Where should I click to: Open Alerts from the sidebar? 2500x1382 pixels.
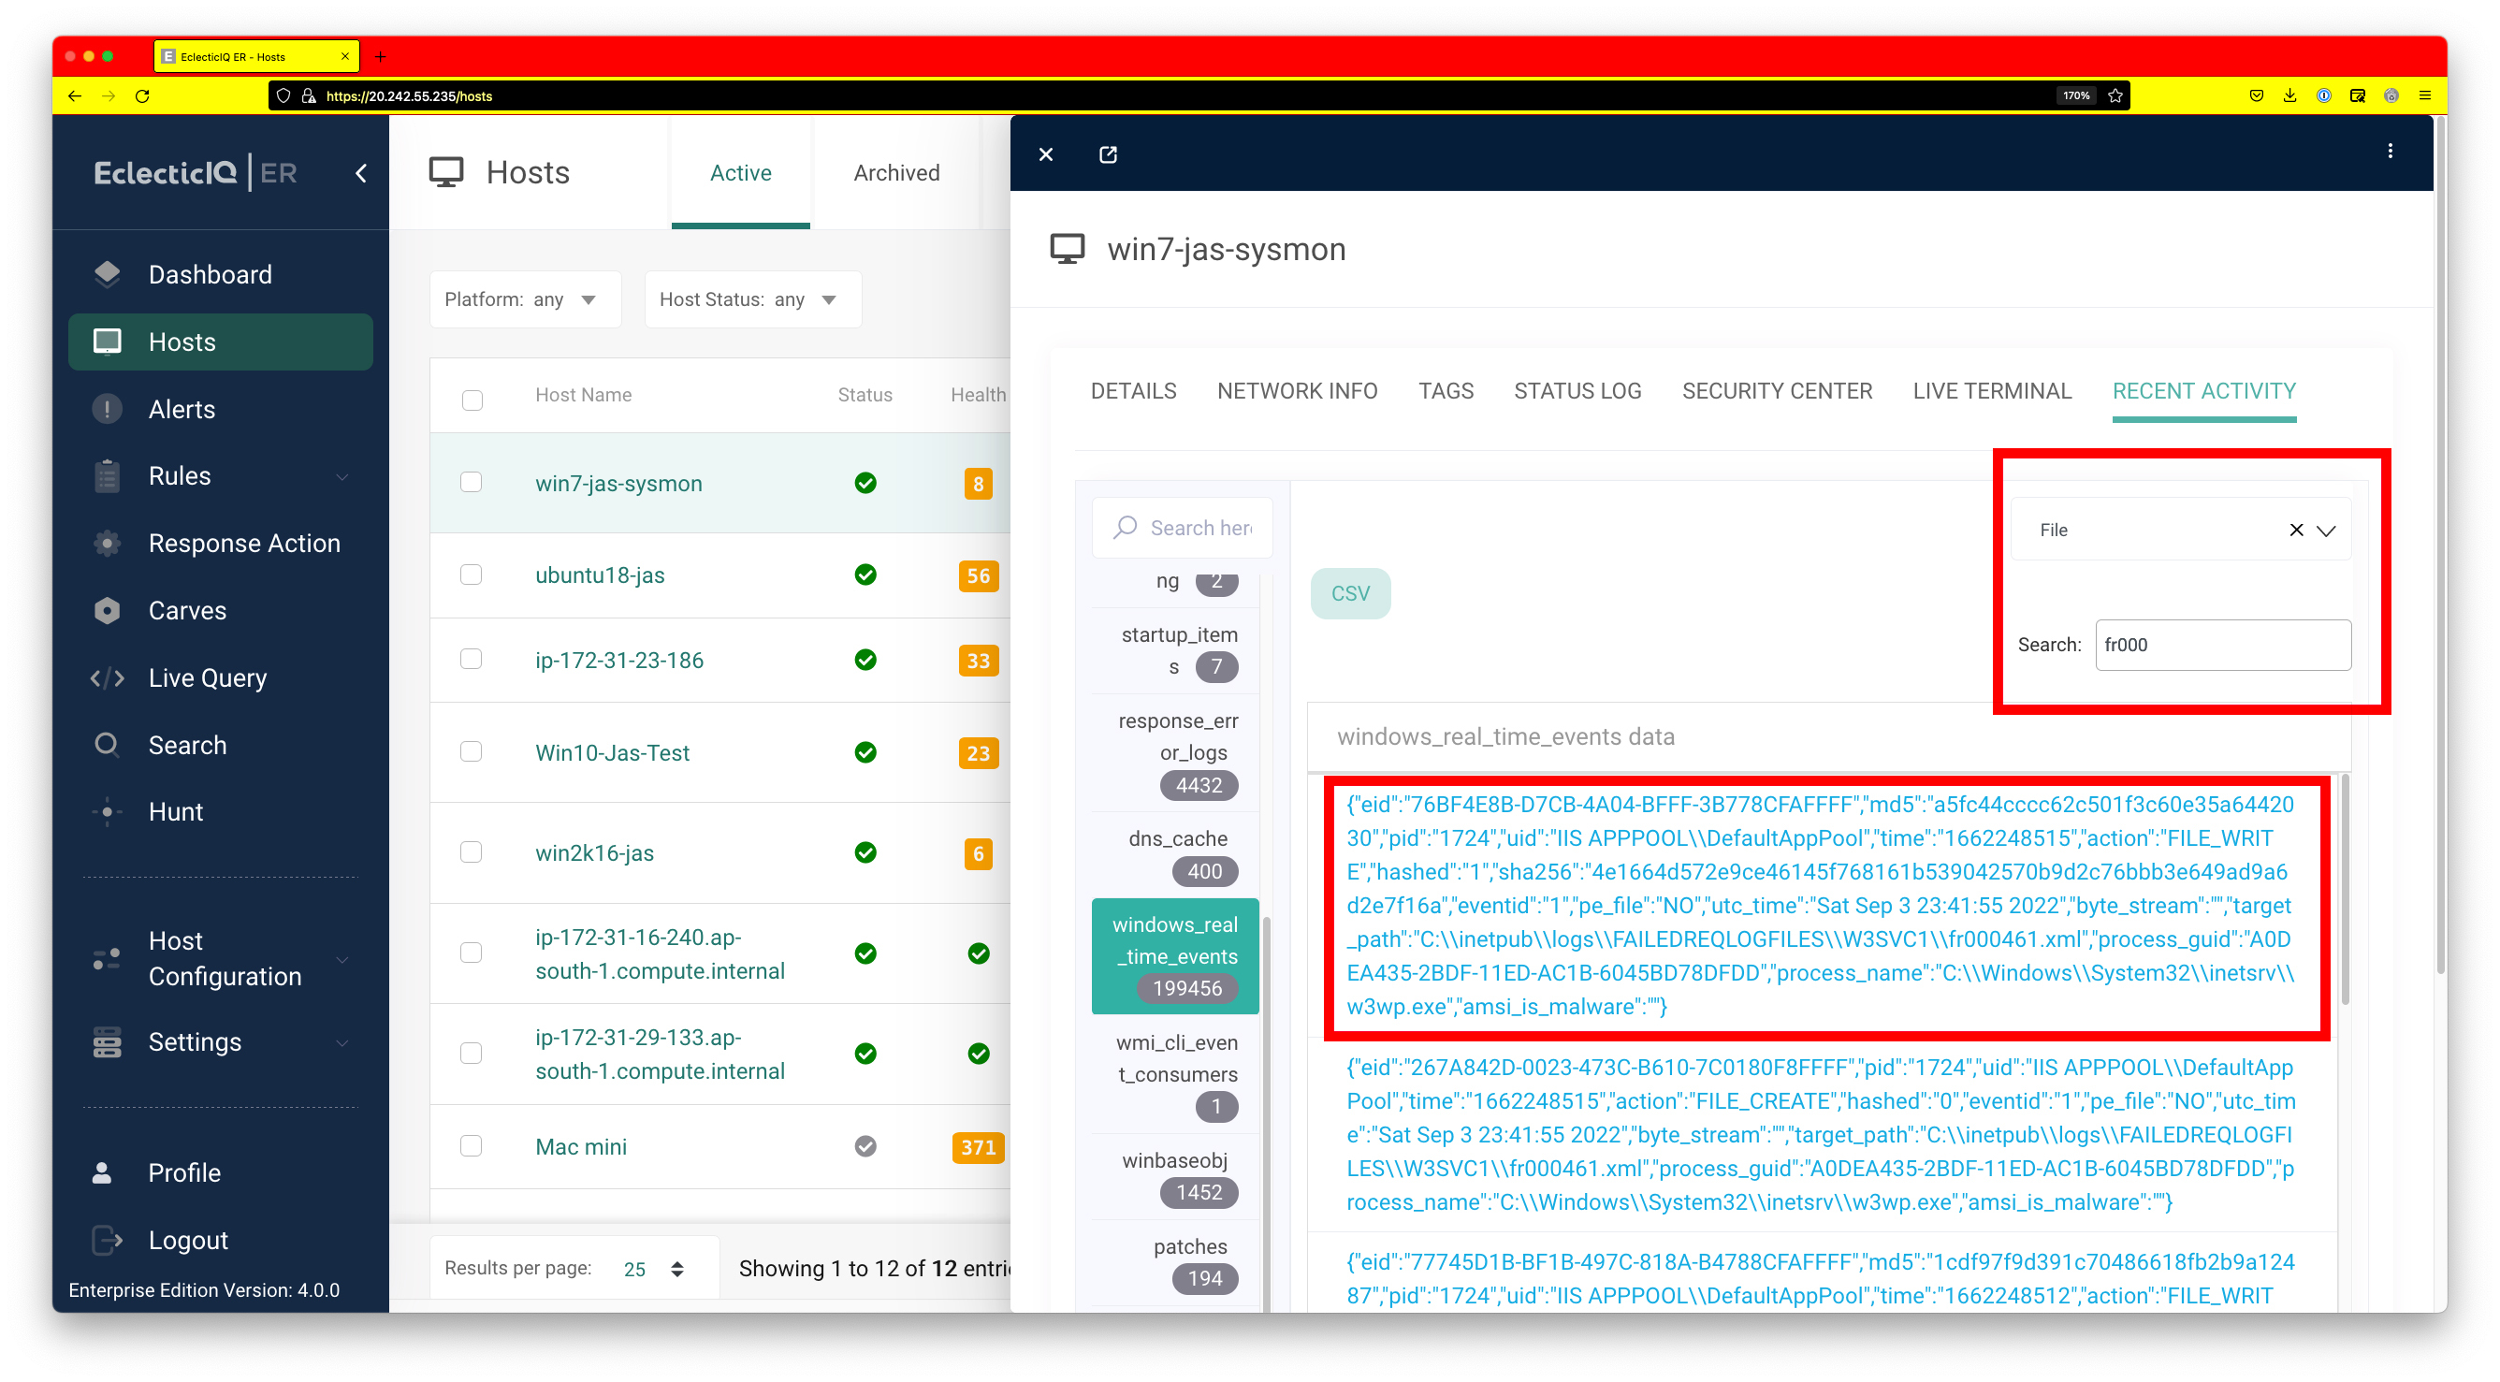click(181, 409)
